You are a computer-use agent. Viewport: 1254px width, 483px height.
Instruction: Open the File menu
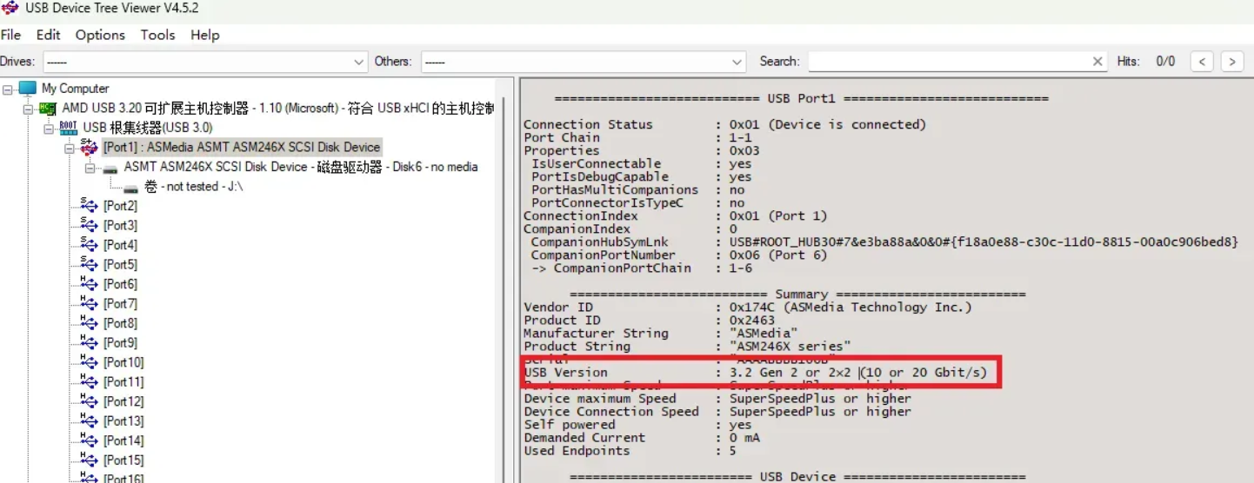pyautogui.click(x=10, y=35)
